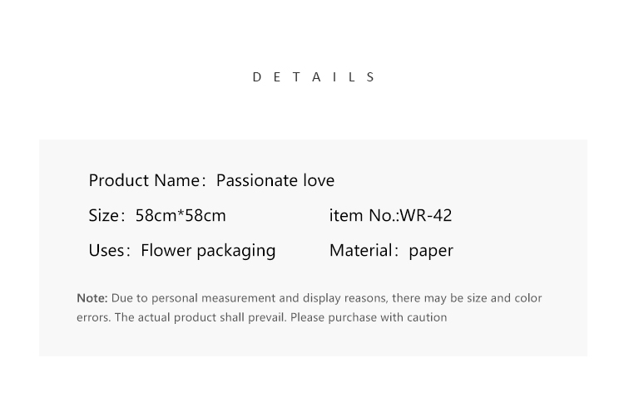
Task: Click the bold Note: label
Action: [x=92, y=298]
